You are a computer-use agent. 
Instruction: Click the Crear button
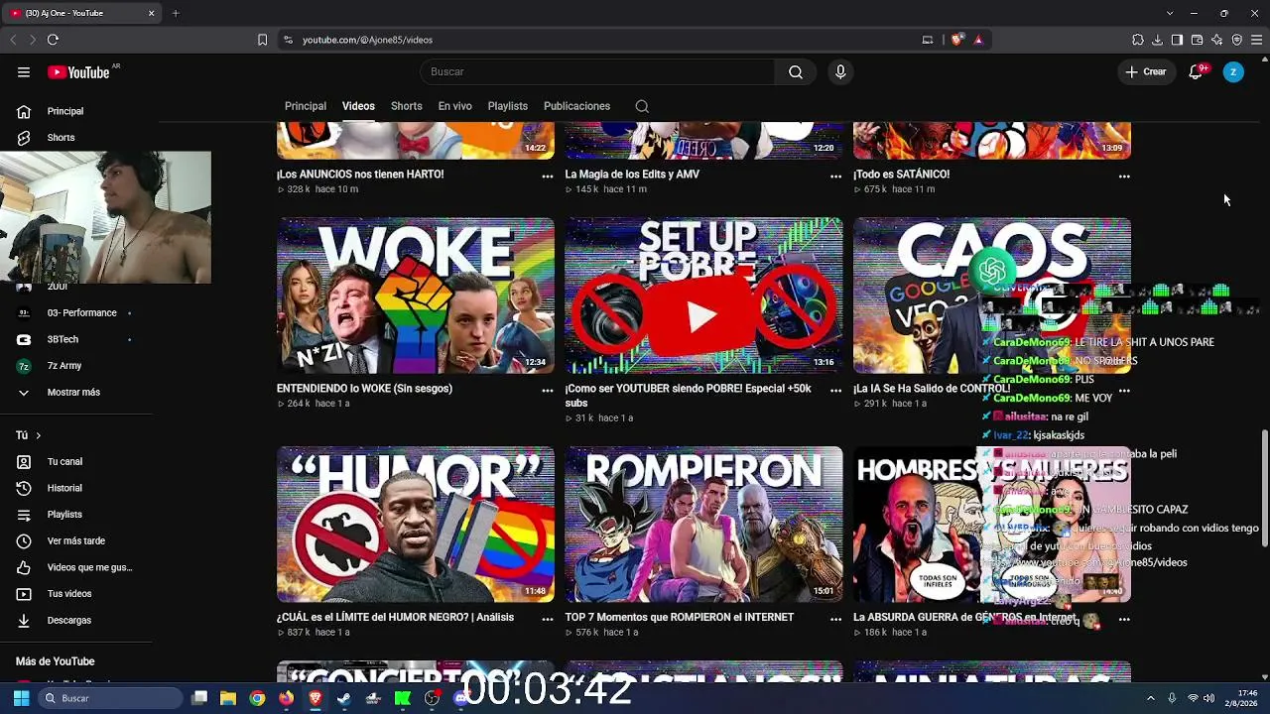pyautogui.click(x=1146, y=72)
